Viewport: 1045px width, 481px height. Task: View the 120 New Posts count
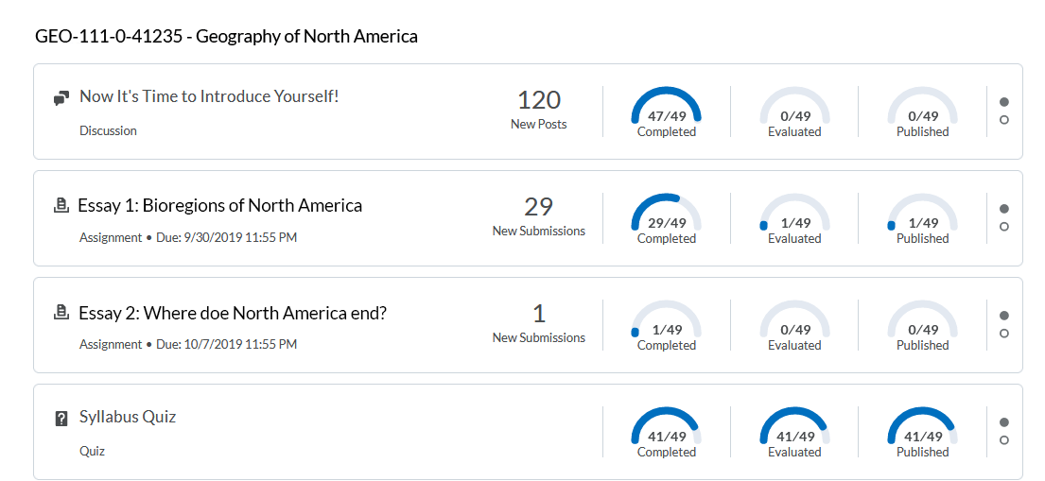[x=539, y=109]
